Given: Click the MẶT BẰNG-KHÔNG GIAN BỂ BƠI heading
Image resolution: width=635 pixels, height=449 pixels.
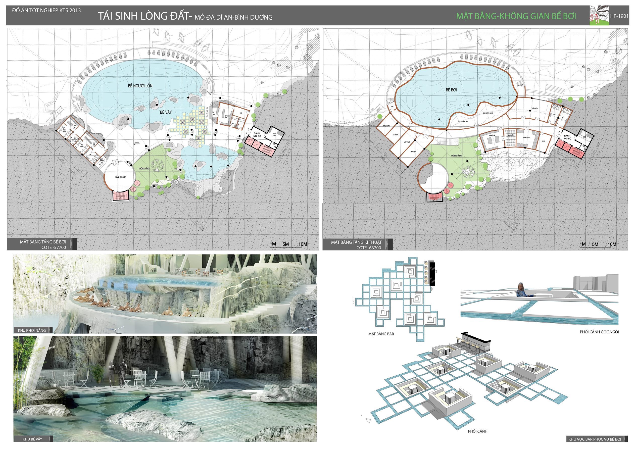Looking at the screenshot, I should click(516, 16).
